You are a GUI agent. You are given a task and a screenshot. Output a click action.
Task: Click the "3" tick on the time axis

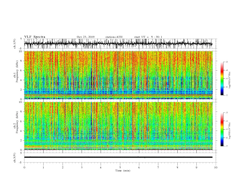point(82,167)
